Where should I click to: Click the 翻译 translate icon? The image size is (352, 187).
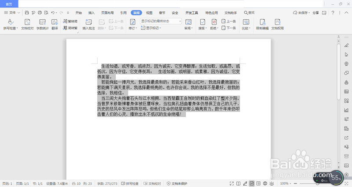point(55,24)
